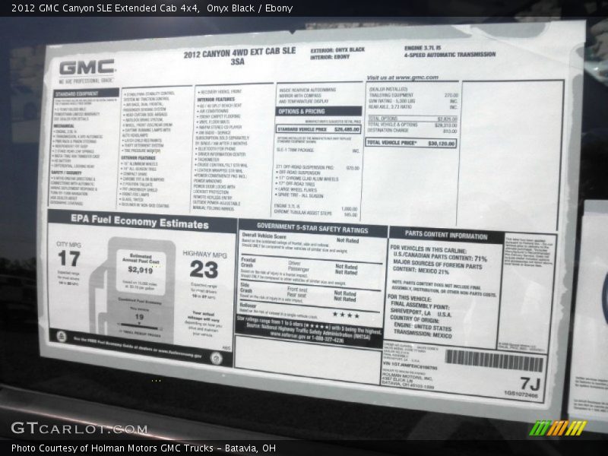Image resolution: width=608 pixels, height=456 pixels.
Task: Click the round seal beside fueleconomy.gov text
Action: pos(216,358)
